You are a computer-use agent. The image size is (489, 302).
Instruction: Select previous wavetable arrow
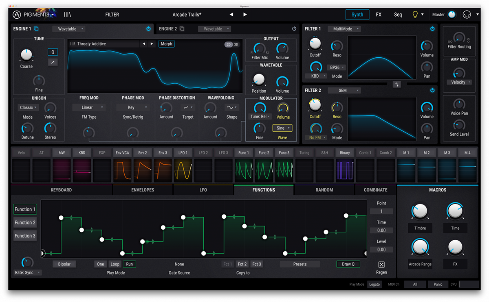(x=143, y=44)
